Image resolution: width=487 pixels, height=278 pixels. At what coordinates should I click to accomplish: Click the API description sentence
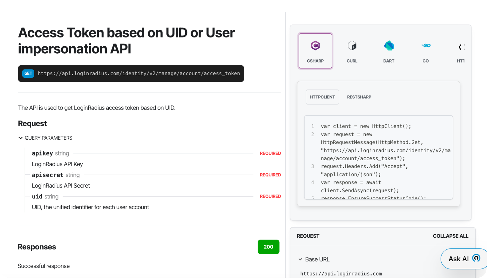pyautogui.click(x=97, y=108)
